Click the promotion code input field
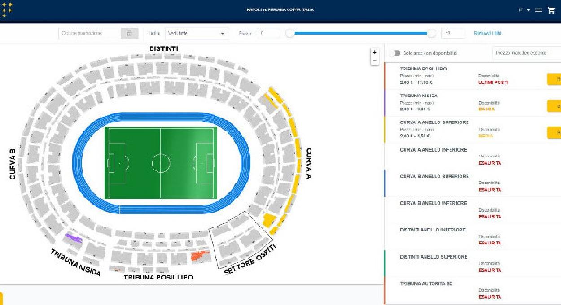Image resolution: width=561 pixels, height=305 pixels. (89, 33)
